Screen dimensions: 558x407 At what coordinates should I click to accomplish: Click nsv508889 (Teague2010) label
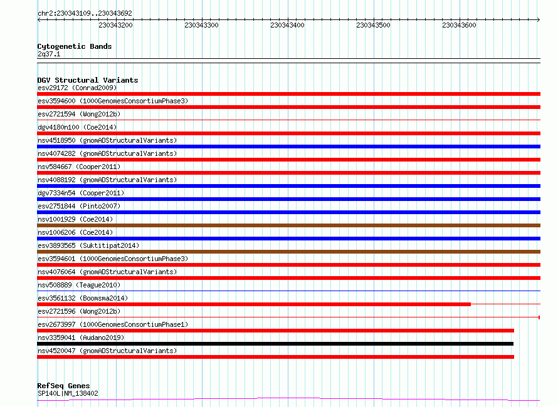[x=79, y=285]
